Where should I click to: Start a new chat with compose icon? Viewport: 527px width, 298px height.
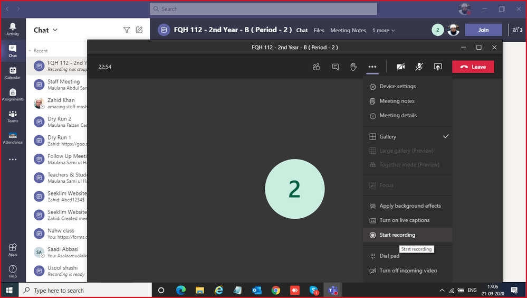(x=139, y=30)
